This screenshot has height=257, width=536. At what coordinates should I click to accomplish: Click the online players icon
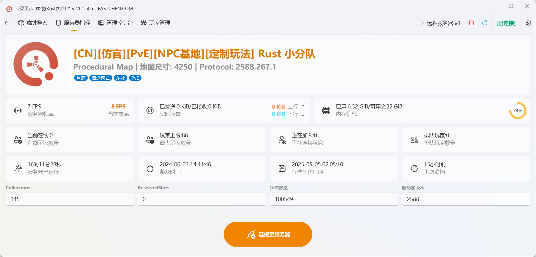click(x=18, y=140)
